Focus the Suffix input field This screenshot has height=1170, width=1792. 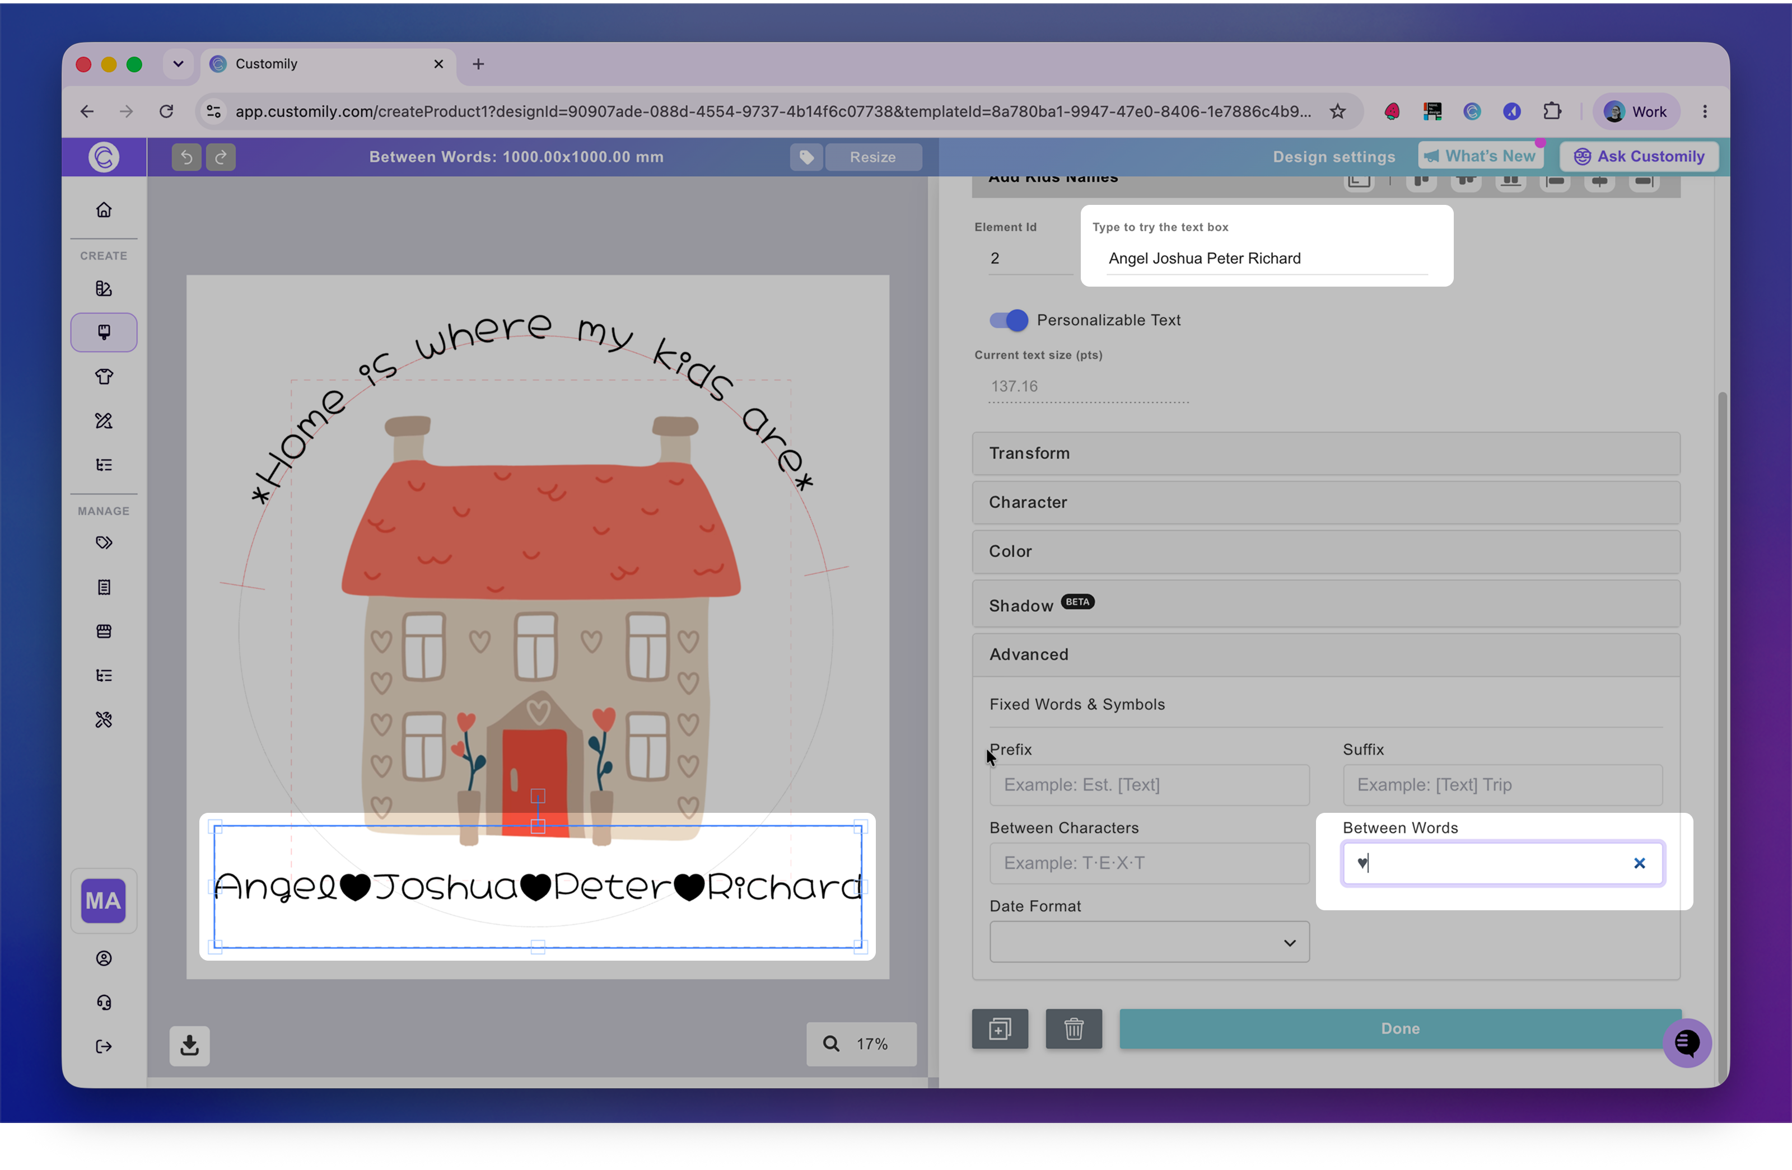pos(1502,785)
